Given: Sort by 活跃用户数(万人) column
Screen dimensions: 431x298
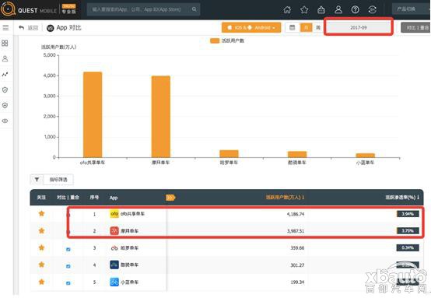Looking at the screenshot, I should 285,197.
